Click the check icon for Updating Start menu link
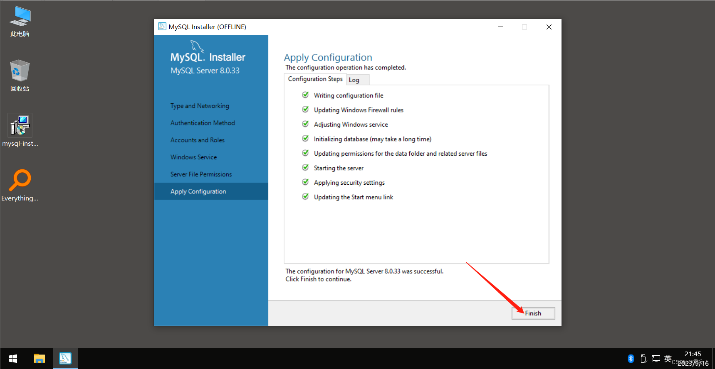This screenshot has width=715, height=369. pyautogui.click(x=305, y=197)
